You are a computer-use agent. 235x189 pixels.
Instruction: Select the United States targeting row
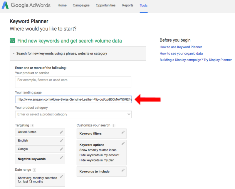(40, 132)
